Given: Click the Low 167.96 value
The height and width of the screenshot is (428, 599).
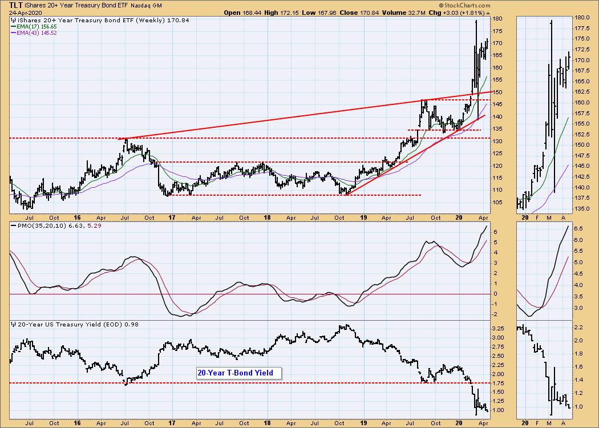Looking at the screenshot, I should pyautogui.click(x=319, y=13).
